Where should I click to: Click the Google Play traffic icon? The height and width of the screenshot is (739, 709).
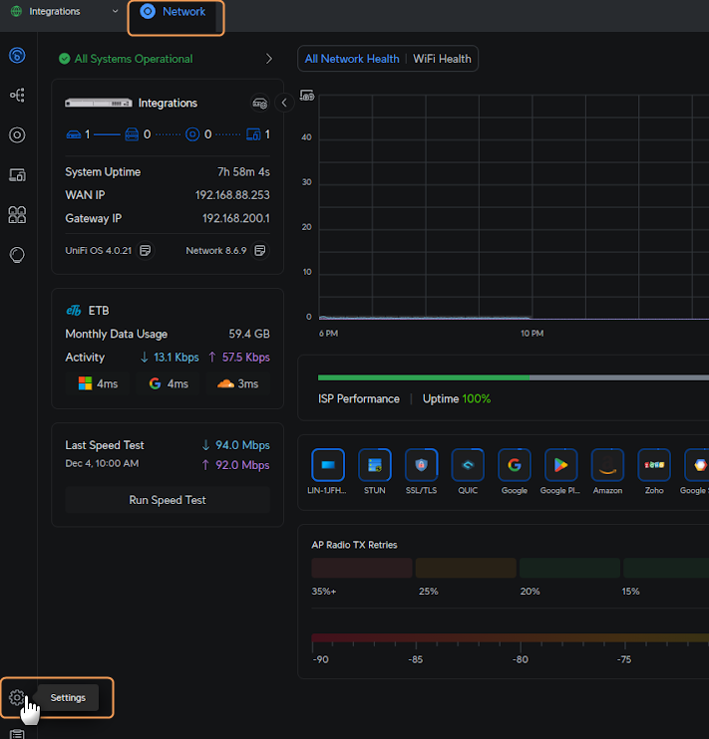(560, 465)
